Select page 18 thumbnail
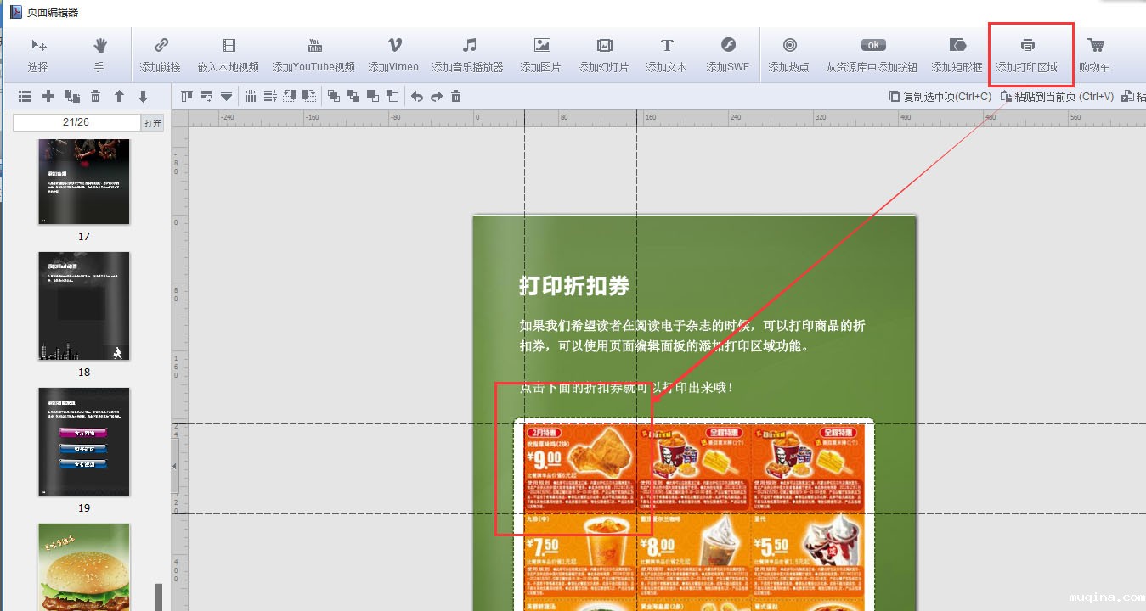Viewport: 1146px width, 611px height. point(84,305)
